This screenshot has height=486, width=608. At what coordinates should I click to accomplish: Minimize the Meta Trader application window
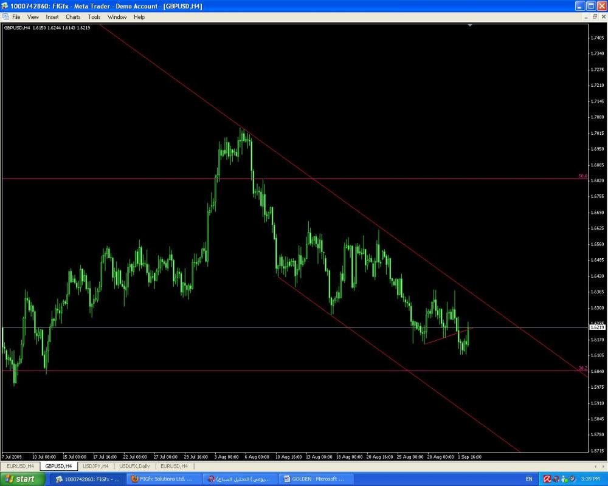(580, 6)
